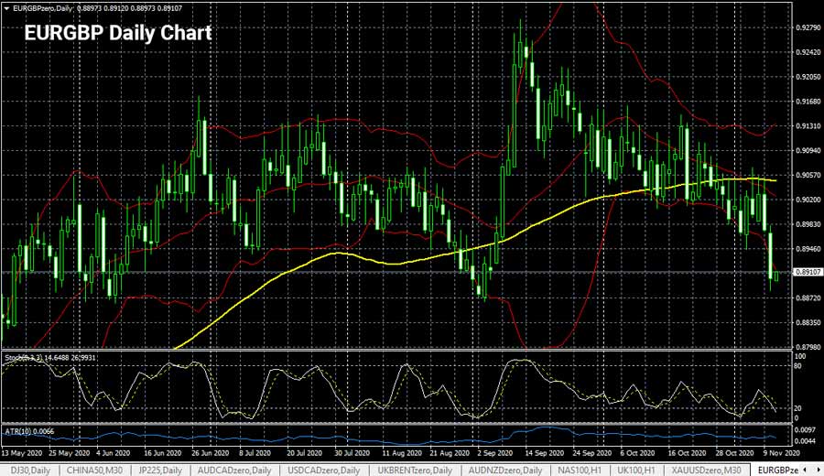Screen dimensions: 824x476
Task: Open the chart menu triangle beside EURGBPzero,Daily
Action: (x=6, y=8)
